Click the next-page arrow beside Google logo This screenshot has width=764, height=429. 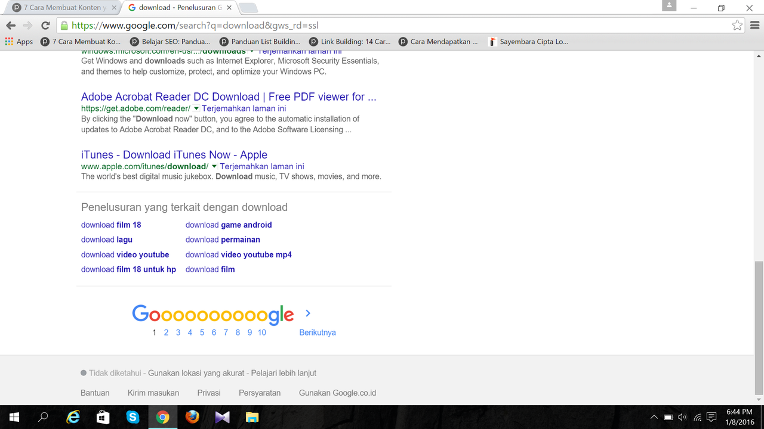tap(308, 313)
